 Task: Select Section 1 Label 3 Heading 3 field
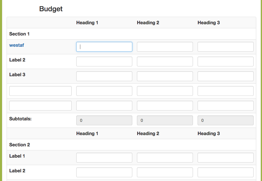[226, 76]
